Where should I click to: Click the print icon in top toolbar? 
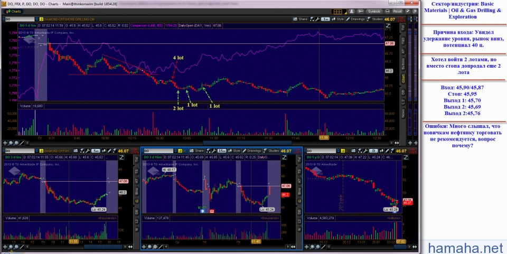388,12
